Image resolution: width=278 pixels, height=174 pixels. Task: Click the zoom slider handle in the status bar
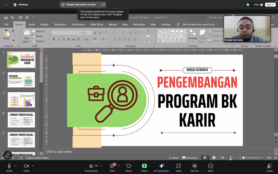click(243, 158)
